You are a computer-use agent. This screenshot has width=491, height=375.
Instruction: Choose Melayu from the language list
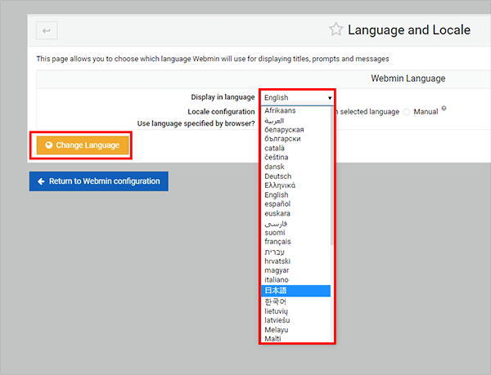tap(296, 330)
